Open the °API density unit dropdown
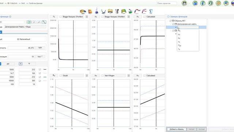The height and width of the screenshot is (132, 234). (40, 48)
